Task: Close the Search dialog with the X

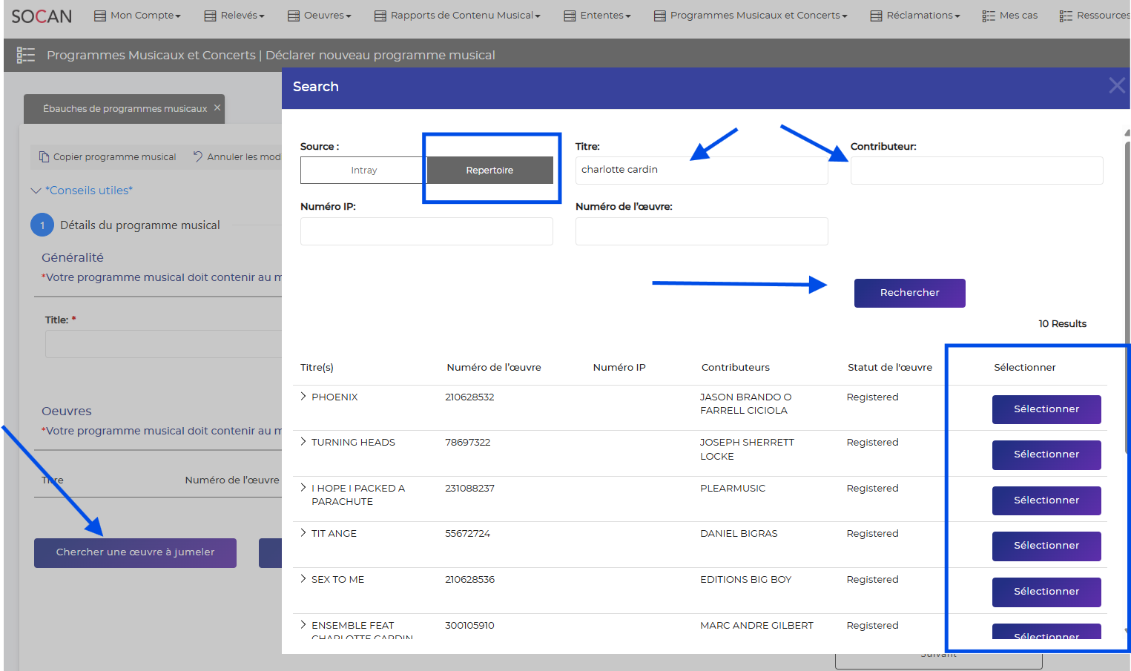Action: pyautogui.click(x=1116, y=86)
